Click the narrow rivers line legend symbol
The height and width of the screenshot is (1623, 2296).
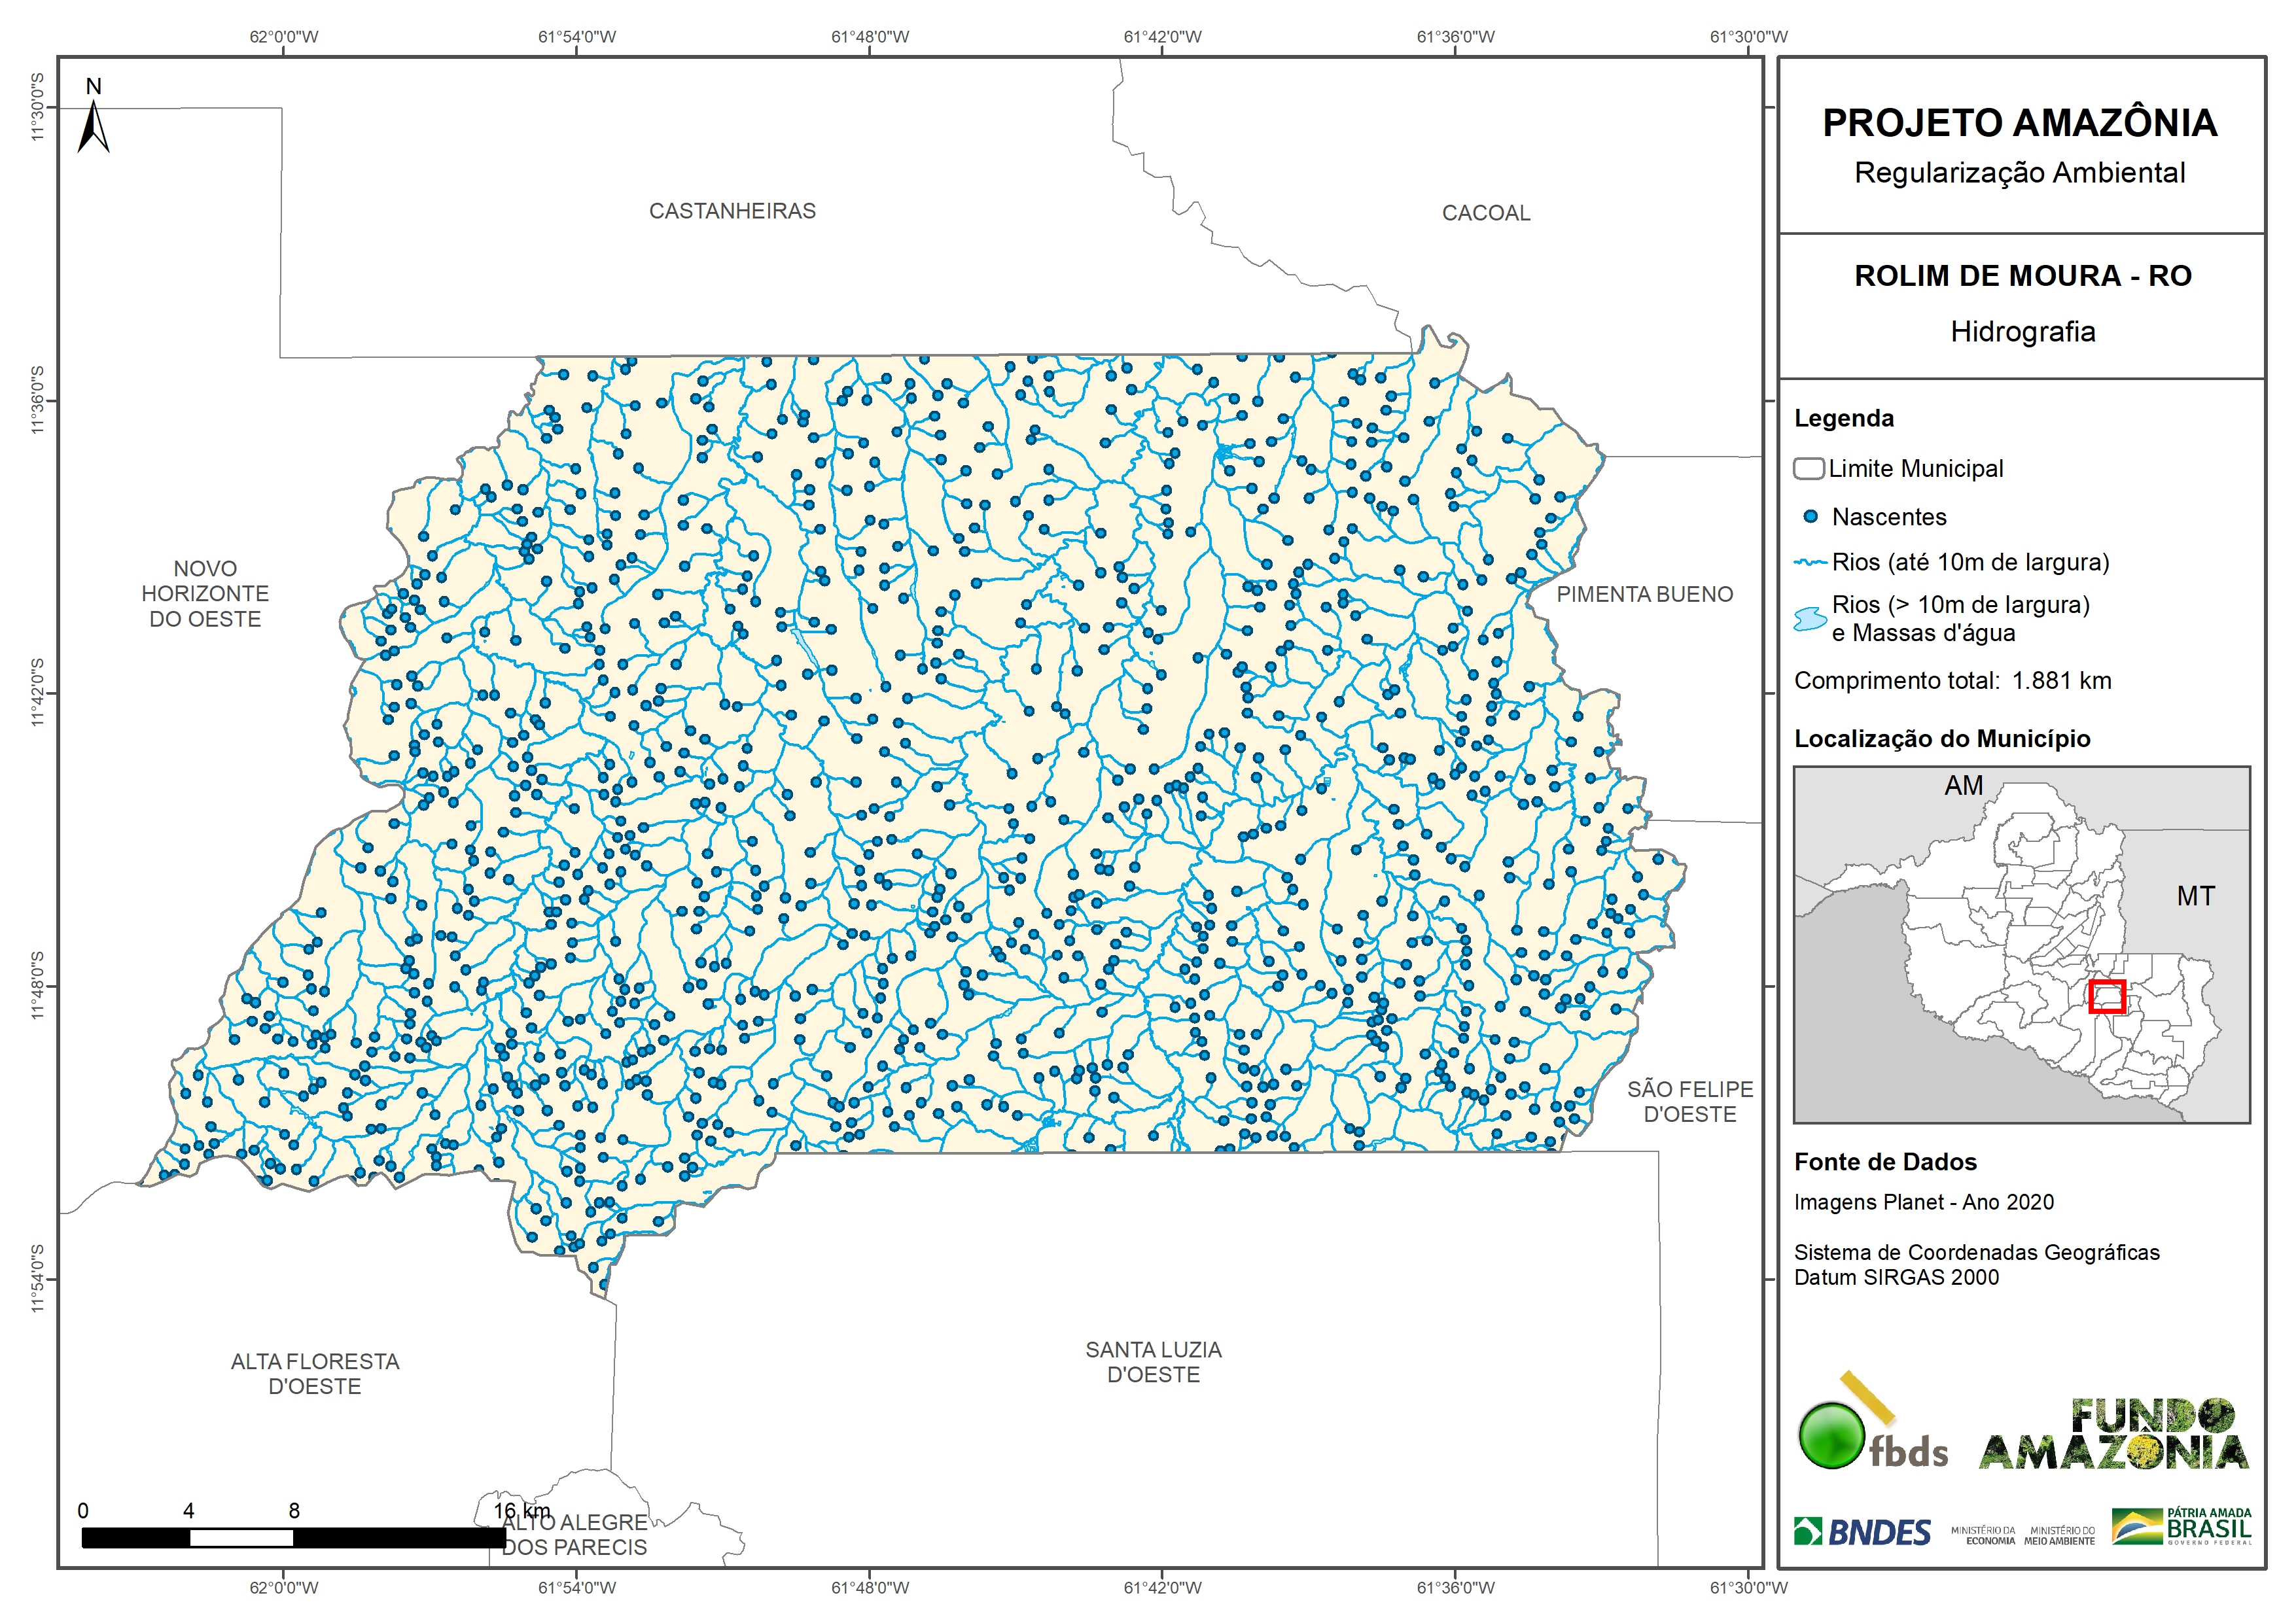tap(1810, 563)
